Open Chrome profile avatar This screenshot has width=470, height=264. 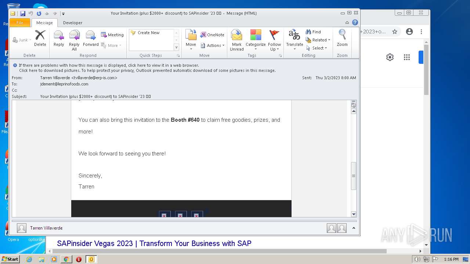click(409, 32)
